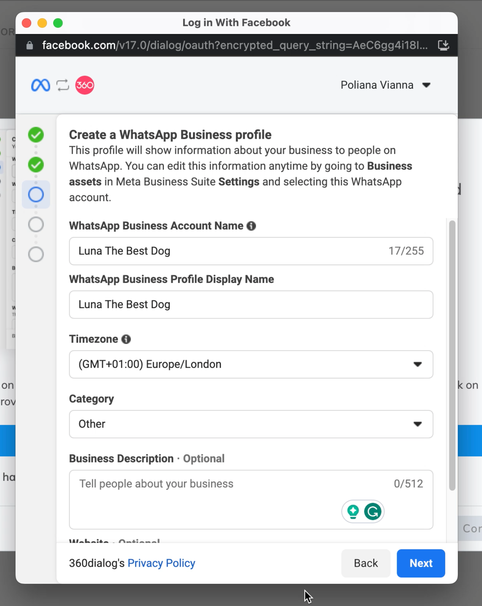Click the form's vertical scrollbar thumb
This screenshot has height=606, width=482.
[x=452, y=355]
